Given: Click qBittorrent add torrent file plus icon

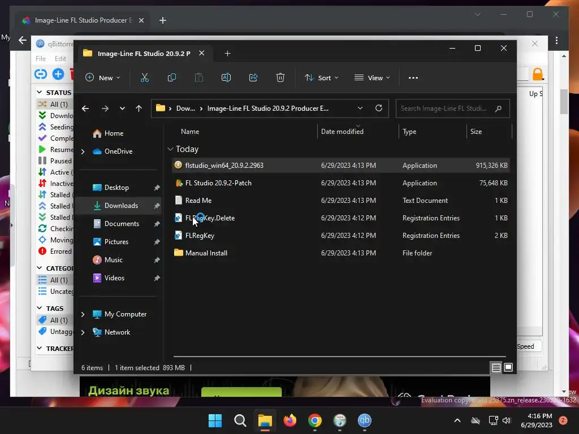Looking at the screenshot, I should coord(58,74).
